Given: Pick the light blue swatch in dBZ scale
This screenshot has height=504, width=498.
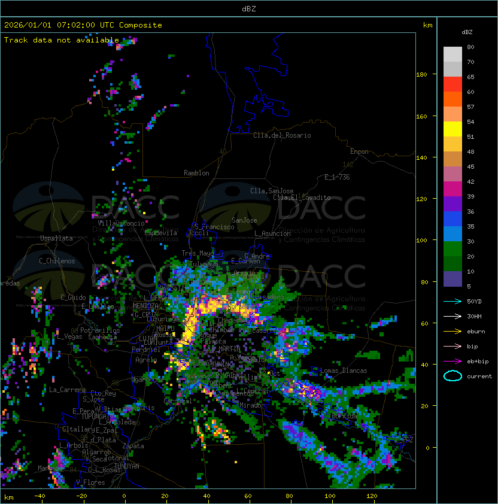Looking at the screenshot, I should tap(453, 233).
